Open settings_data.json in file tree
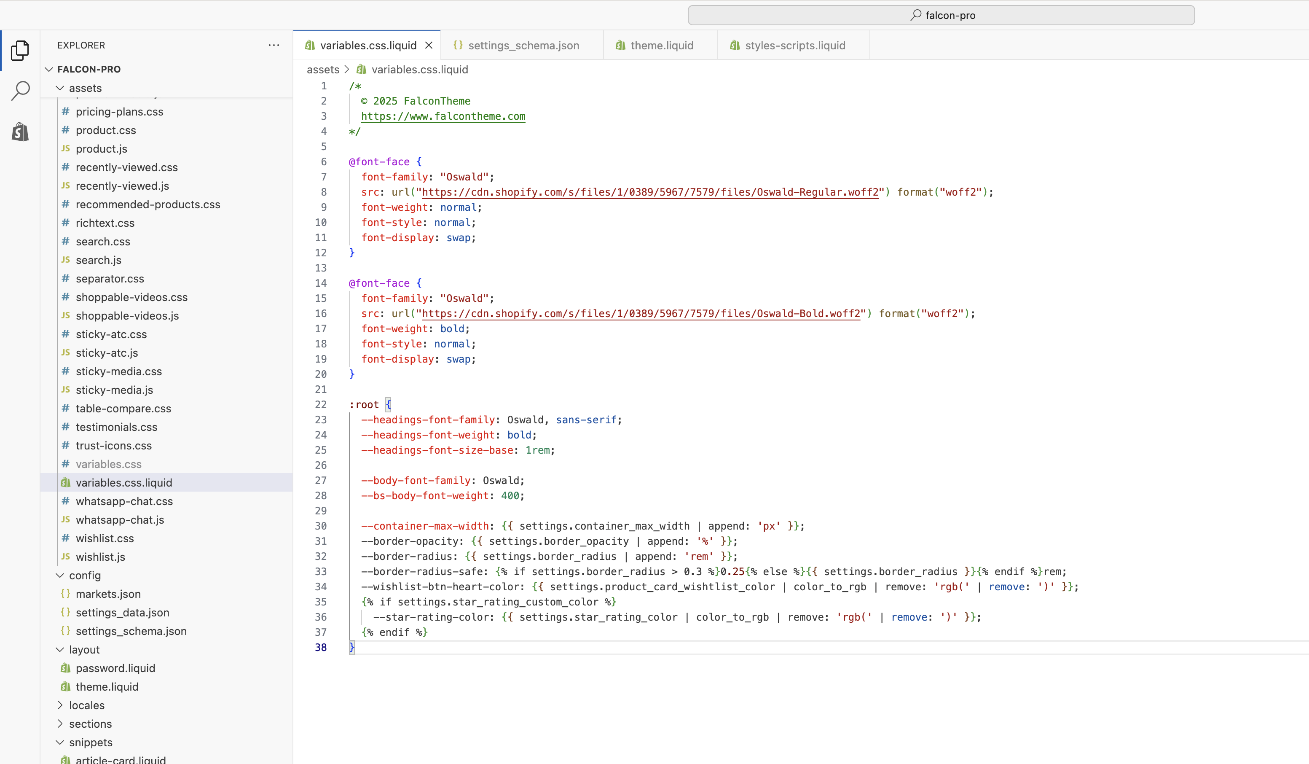The height and width of the screenshot is (764, 1309). coord(122,612)
